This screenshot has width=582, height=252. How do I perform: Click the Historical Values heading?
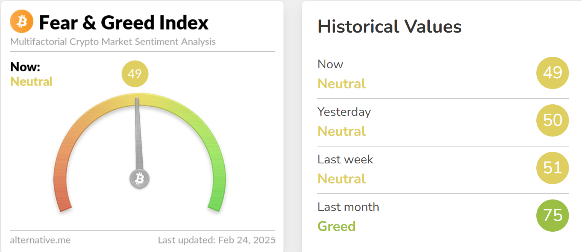coord(389,26)
